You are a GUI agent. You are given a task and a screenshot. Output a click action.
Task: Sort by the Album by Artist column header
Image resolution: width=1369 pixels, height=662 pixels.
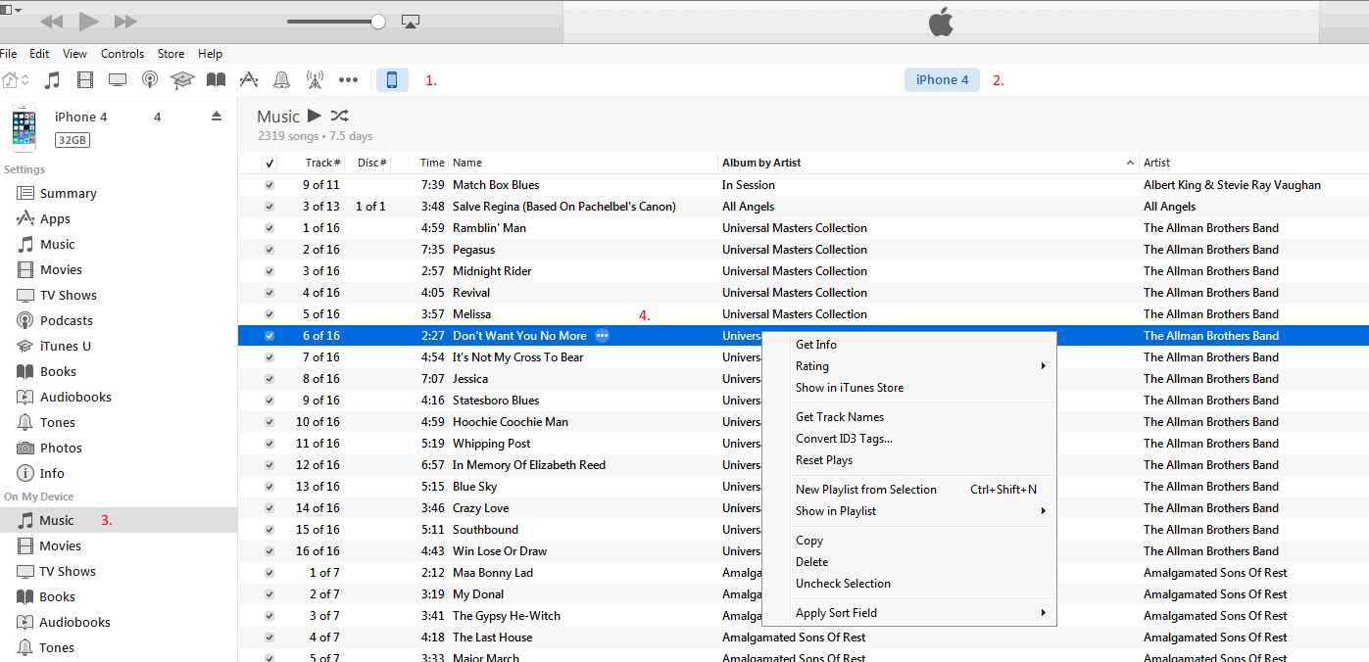click(928, 163)
